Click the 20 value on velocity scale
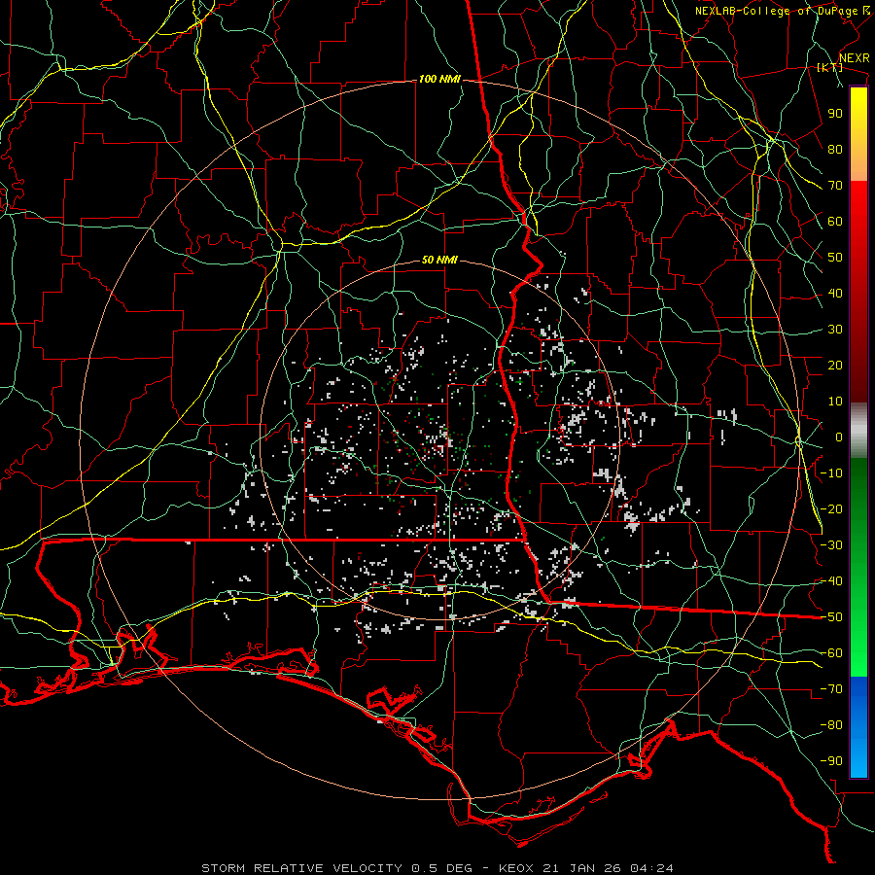Screen dimensions: 875x875 coord(835,366)
